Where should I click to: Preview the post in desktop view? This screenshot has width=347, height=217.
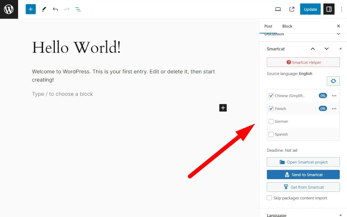pyautogui.click(x=278, y=9)
